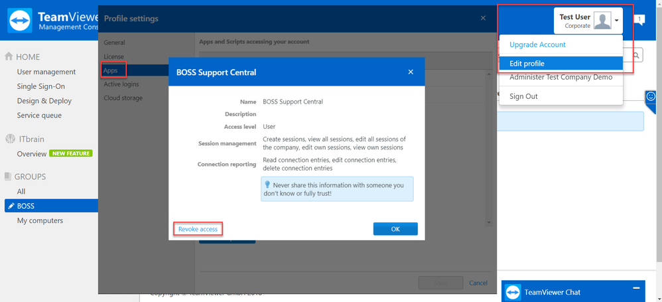Close the Profile settings window
The height and width of the screenshot is (302, 662).
click(484, 18)
